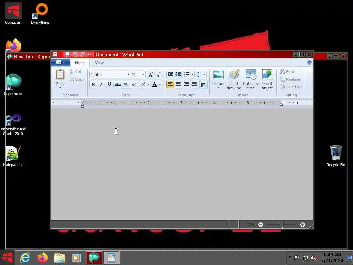Viewport: 353px width, 265px height.
Task: Open the font size dropdown
Action: coord(143,75)
